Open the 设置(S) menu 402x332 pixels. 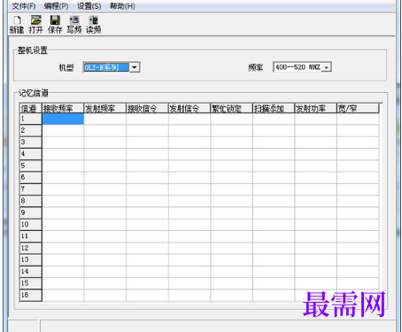tap(89, 6)
